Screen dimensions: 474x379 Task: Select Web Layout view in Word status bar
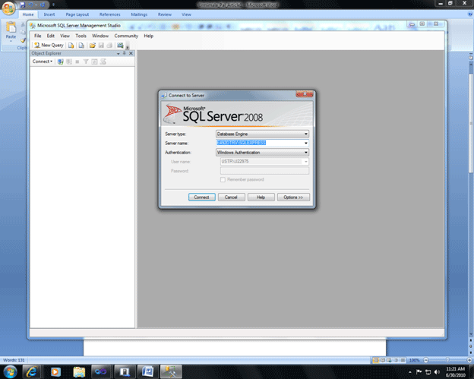(x=390, y=360)
